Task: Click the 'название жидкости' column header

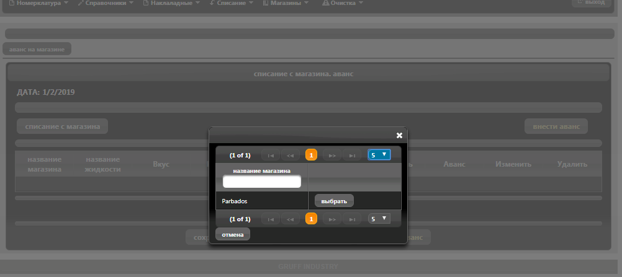Action: pos(103,164)
